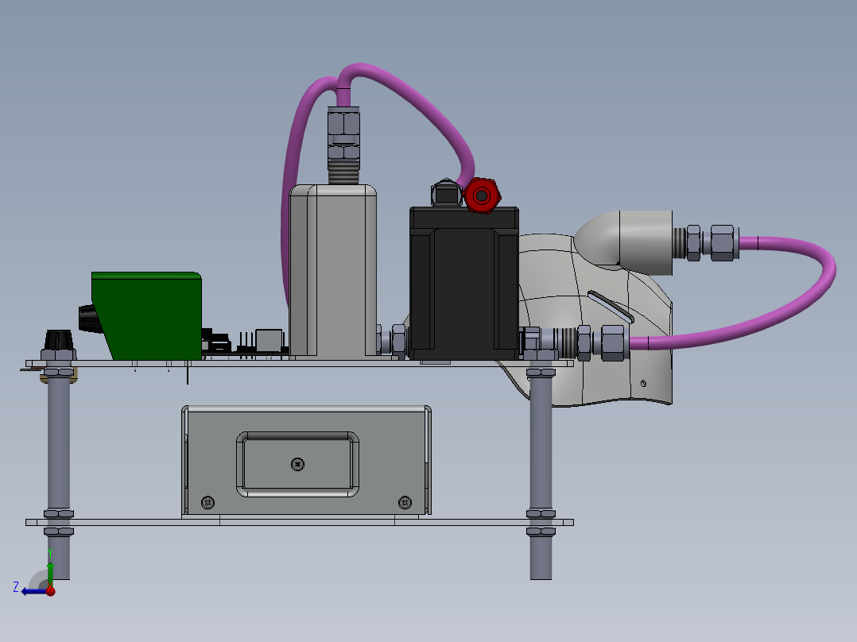This screenshot has height=642, width=857.
Task: Select the lower-right screw on the enclosure
Action: point(405,502)
